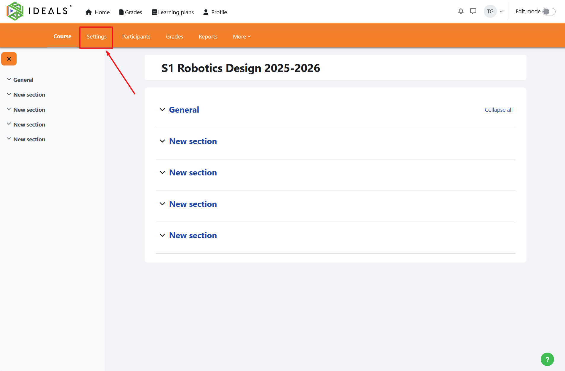Screen dimensions: 565x371
Task: Switch to the Participants tab
Action: point(136,36)
